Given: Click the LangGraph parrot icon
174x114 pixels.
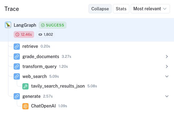Looking at the screenshot, I should click(x=8, y=25).
